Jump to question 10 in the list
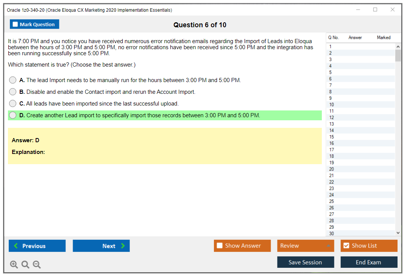 332,105
